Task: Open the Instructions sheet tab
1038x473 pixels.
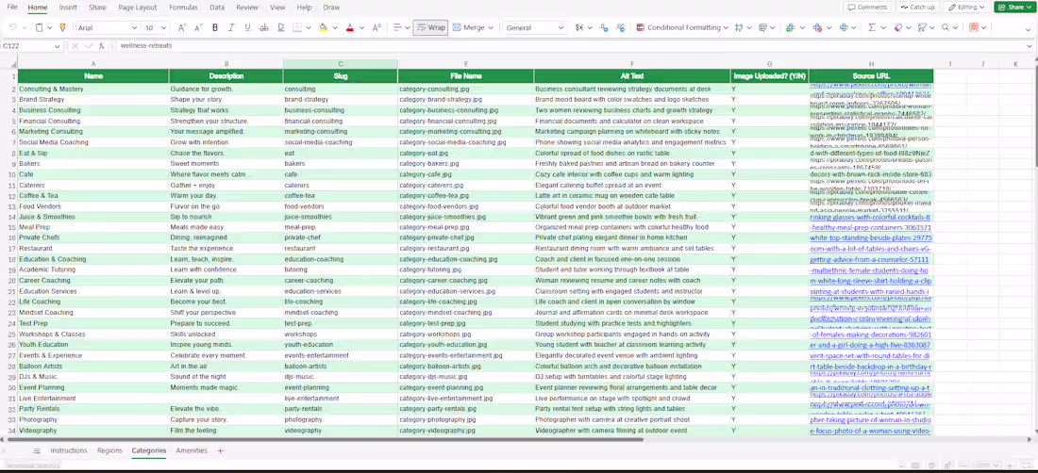Action: click(69, 450)
